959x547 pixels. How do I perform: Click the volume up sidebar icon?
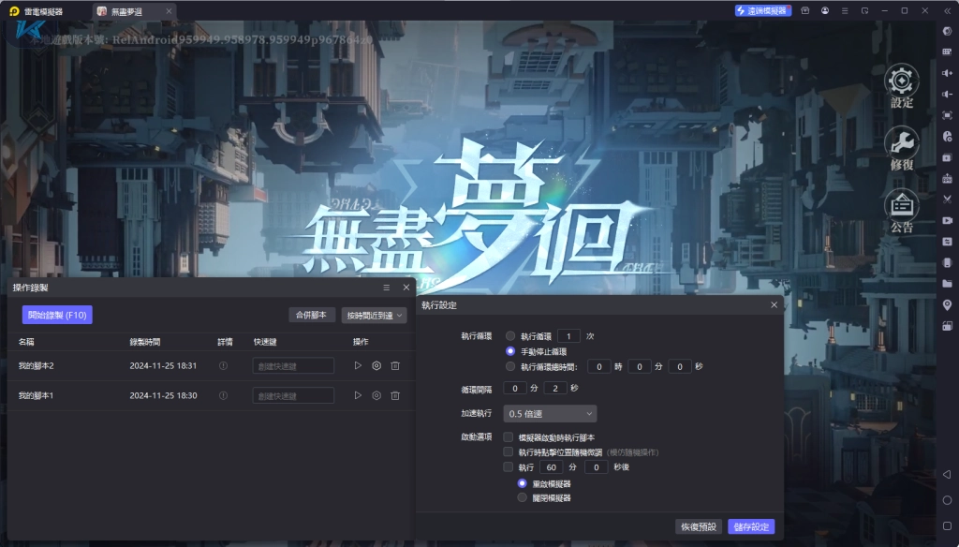(948, 73)
